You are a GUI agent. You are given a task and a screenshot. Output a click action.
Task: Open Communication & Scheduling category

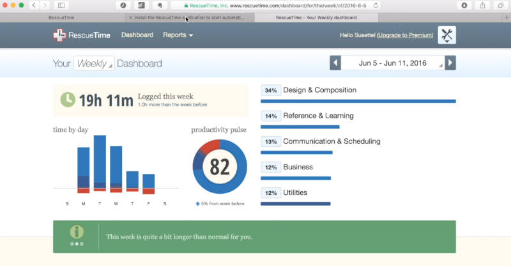[x=332, y=141]
